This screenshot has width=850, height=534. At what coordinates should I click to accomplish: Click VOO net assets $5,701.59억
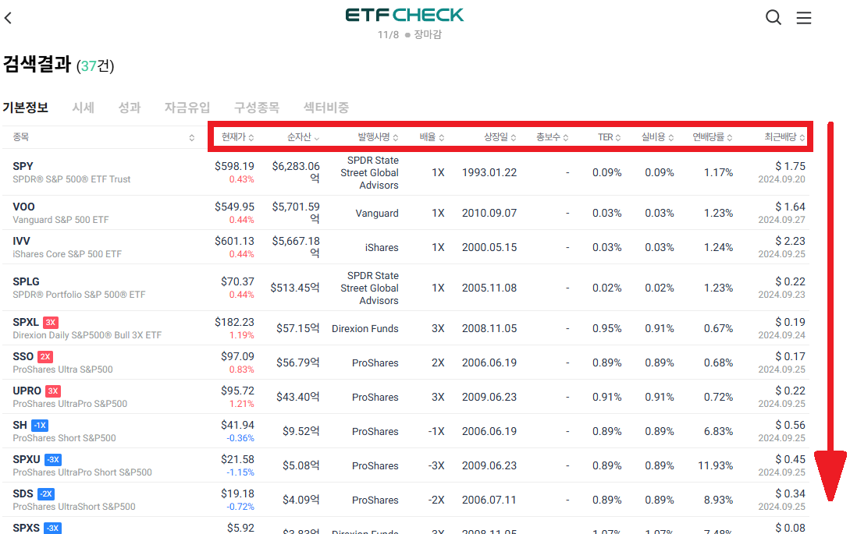[296, 212]
